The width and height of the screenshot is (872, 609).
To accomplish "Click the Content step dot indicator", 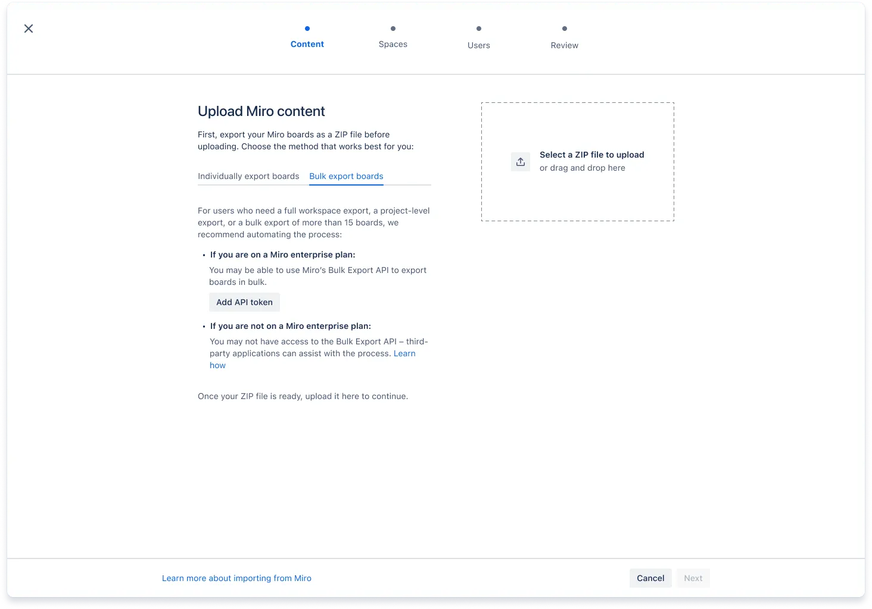I will pyautogui.click(x=307, y=29).
